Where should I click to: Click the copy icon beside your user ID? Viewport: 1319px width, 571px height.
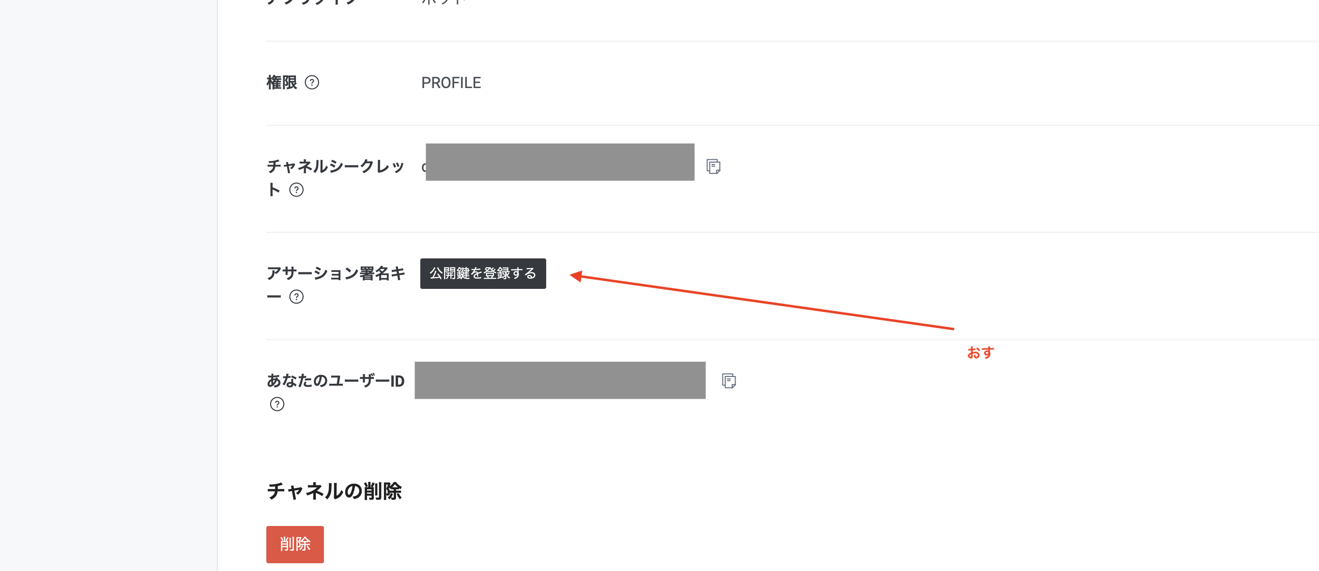click(x=729, y=381)
